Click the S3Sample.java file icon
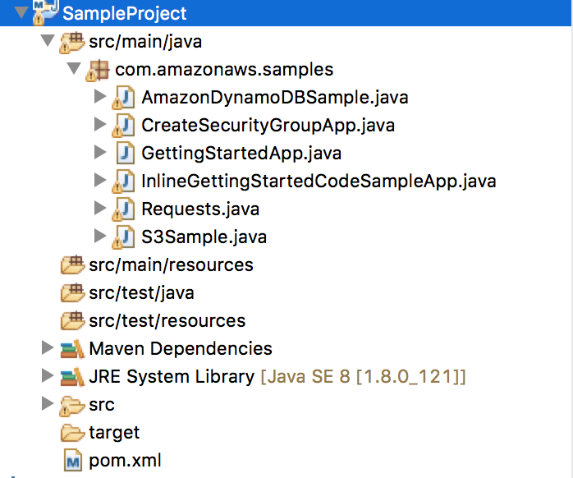Image resolution: width=573 pixels, height=478 pixels. (124, 237)
